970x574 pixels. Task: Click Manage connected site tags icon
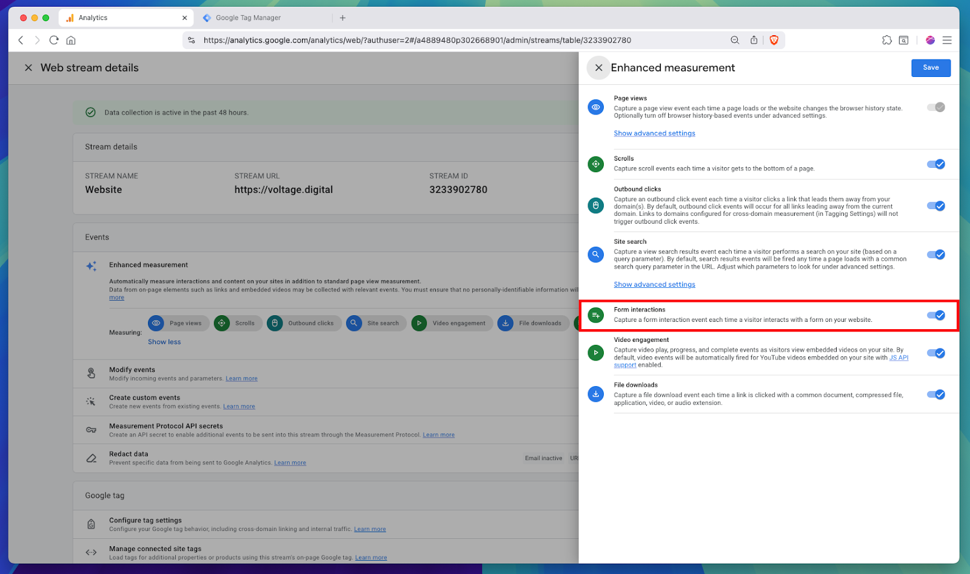pyautogui.click(x=92, y=552)
